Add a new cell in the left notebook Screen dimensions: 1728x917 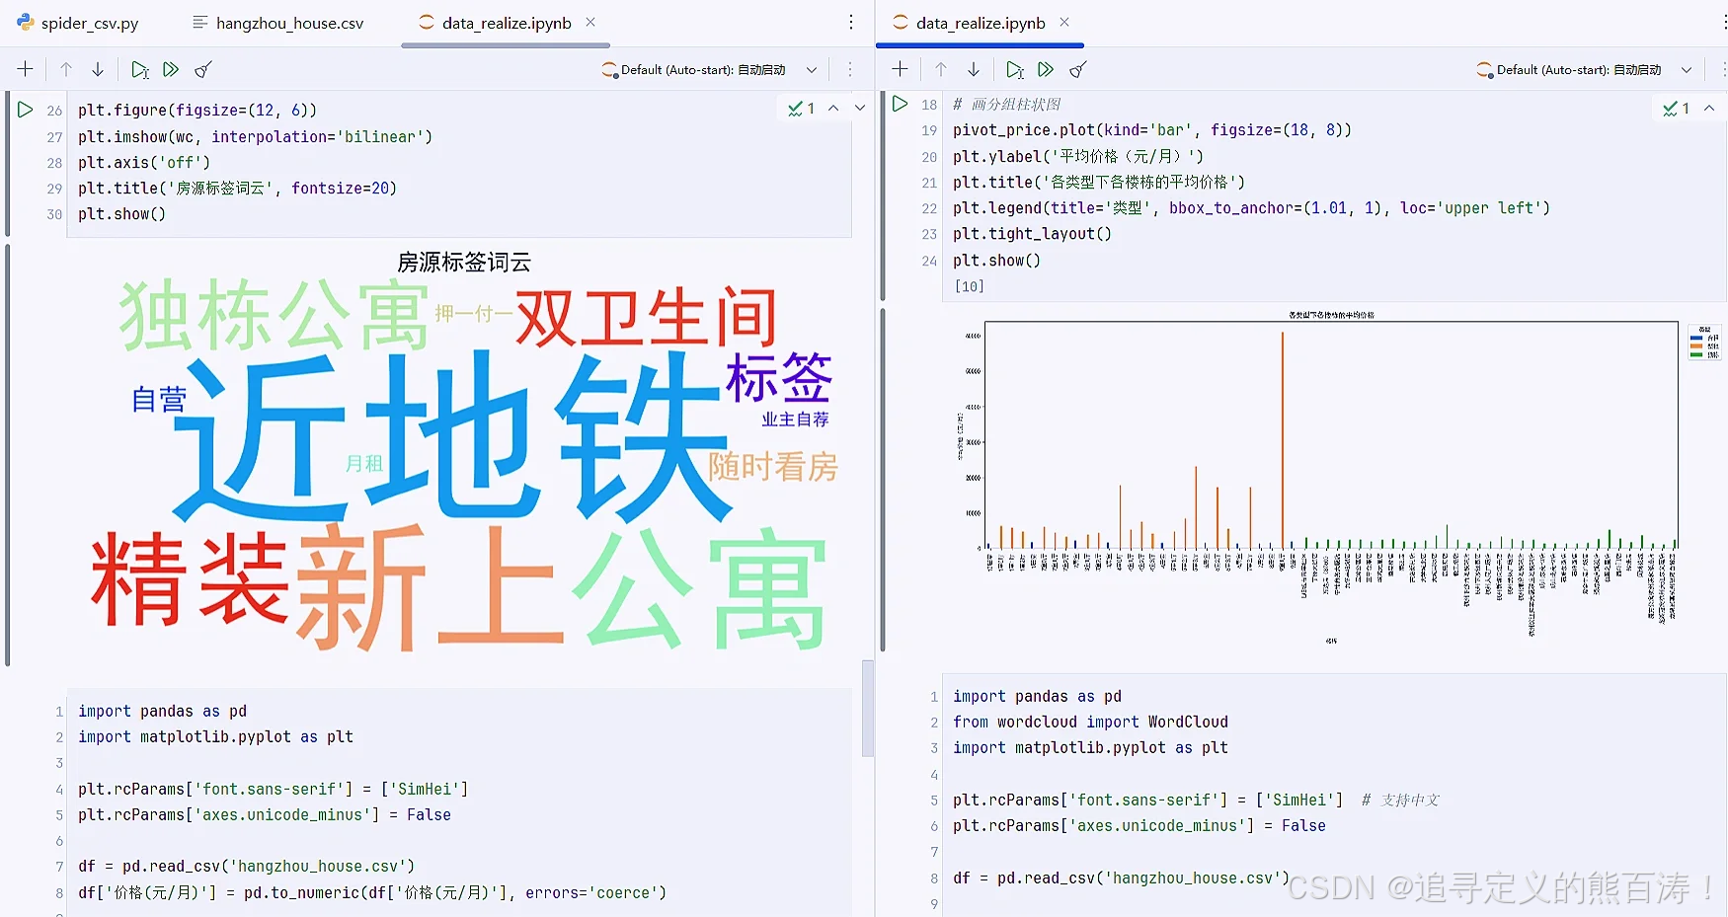[x=26, y=69]
